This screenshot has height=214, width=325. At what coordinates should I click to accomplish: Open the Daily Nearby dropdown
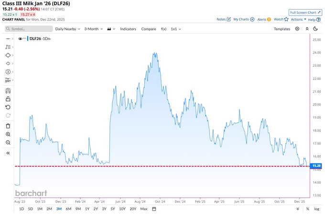coord(67,29)
